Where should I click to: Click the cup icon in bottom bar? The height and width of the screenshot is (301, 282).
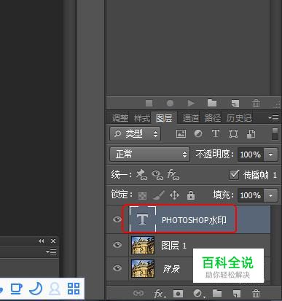pos(16,289)
